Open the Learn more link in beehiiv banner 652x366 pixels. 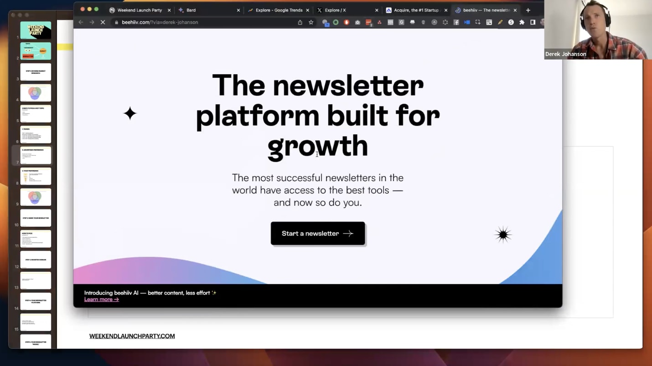102,299
